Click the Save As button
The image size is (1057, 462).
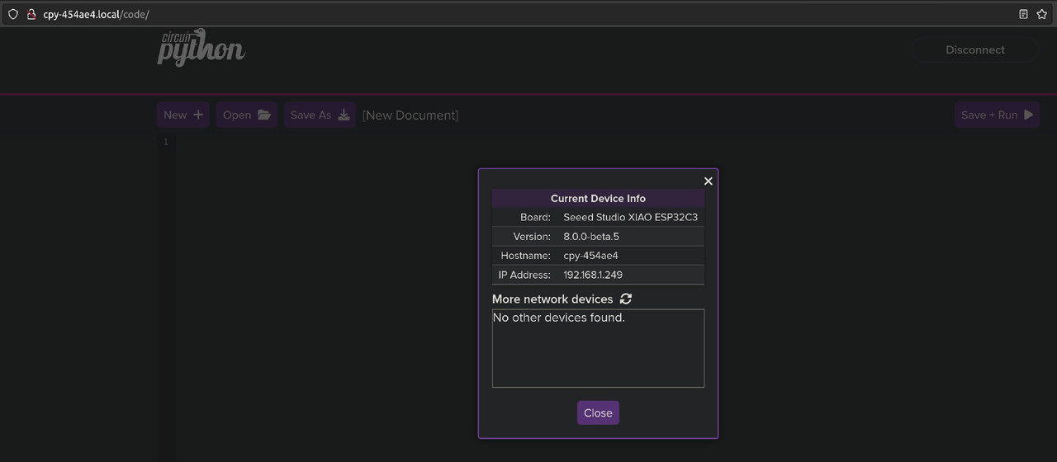tap(320, 115)
